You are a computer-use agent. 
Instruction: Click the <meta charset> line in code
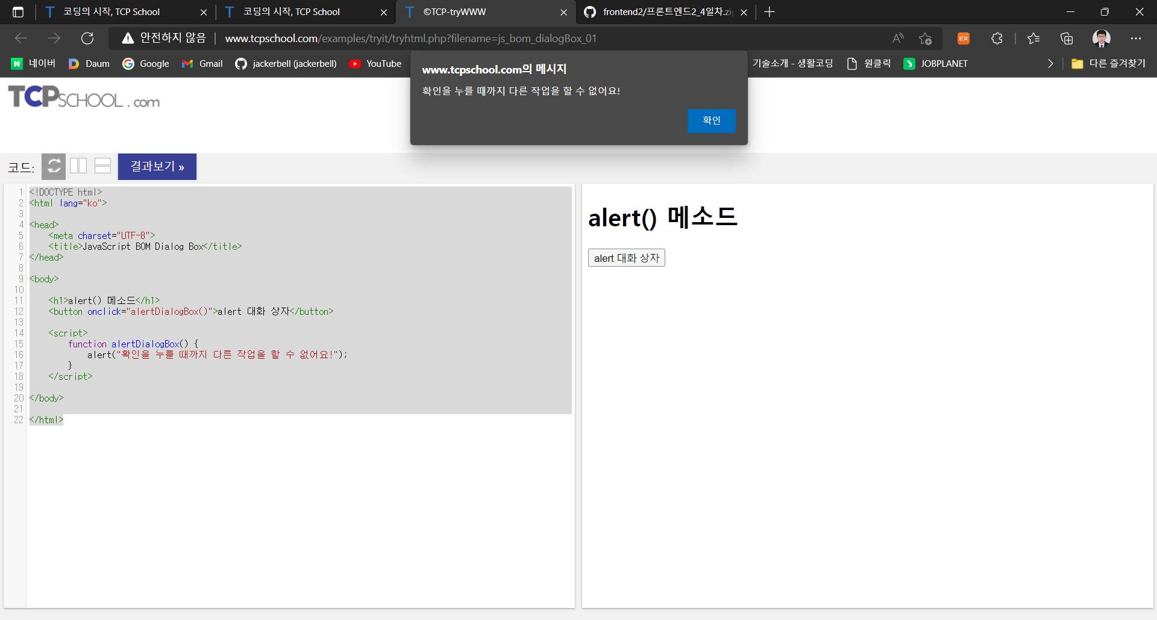tap(101, 235)
